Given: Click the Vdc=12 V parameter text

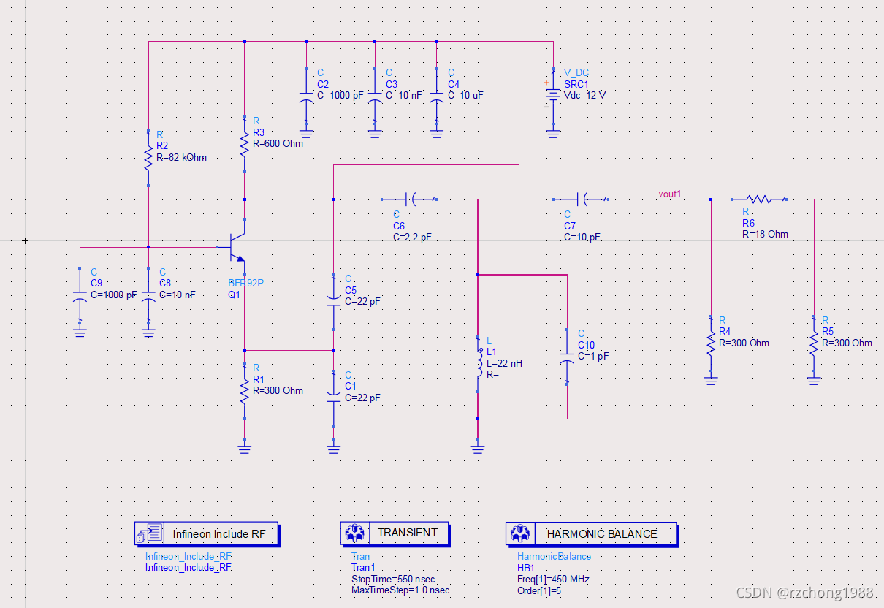Looking at the screenshot, I should coord(584,95).
